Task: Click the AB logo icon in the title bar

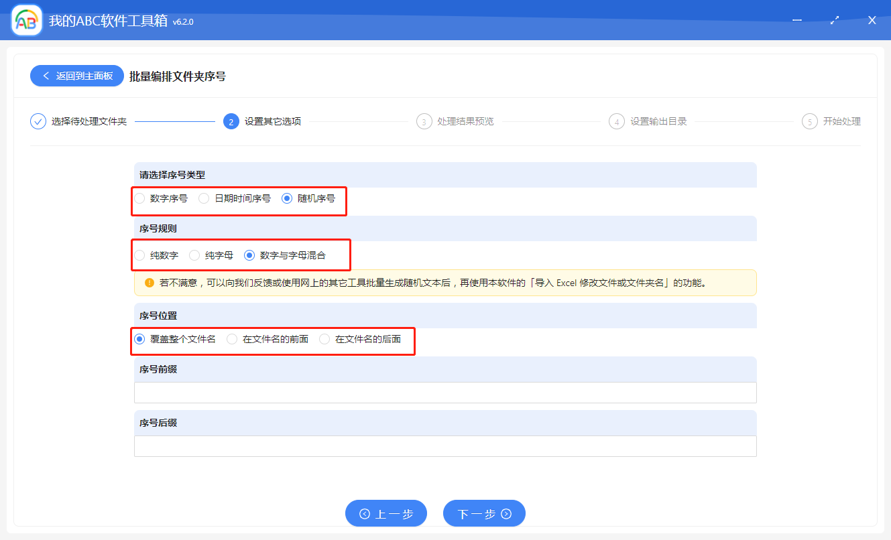Action: coord(26,20)
